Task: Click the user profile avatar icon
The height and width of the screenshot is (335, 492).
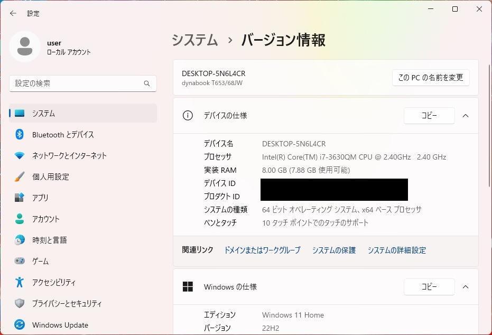Action: (25, 46)
